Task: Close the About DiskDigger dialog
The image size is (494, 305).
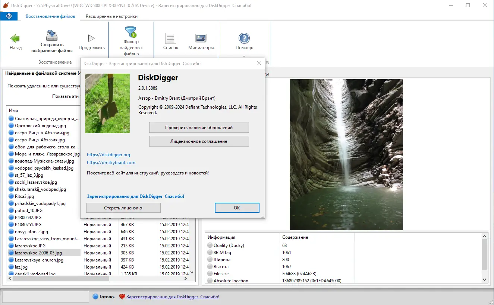Action: coord(259,64)
